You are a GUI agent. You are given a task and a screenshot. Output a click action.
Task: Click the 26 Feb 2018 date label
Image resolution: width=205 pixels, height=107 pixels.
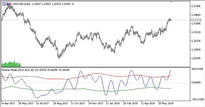(130, 103)
